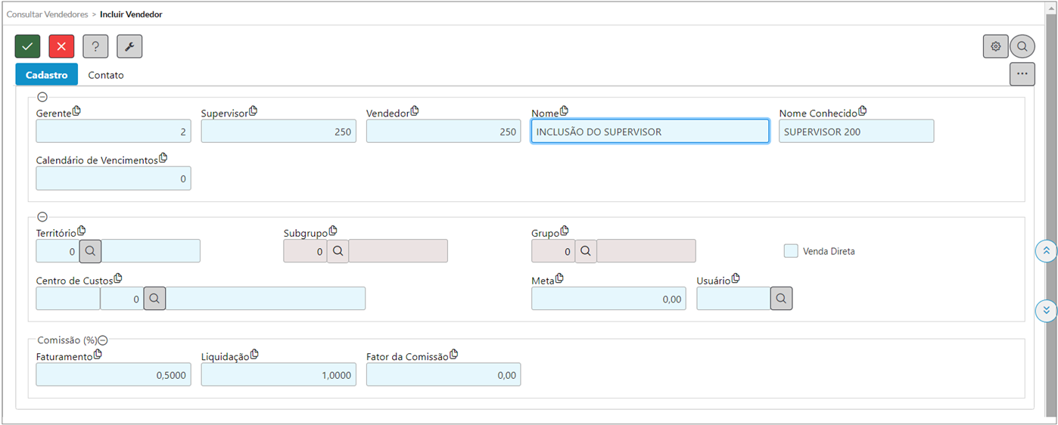
Task: Click the double chevron down button
Action: click(x=1046, y=310)
